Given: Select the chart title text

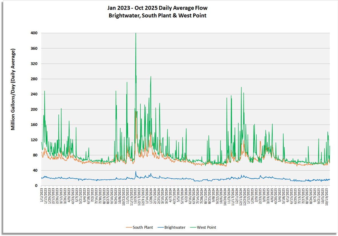Looking at the screenshot, I should (158, 8).
